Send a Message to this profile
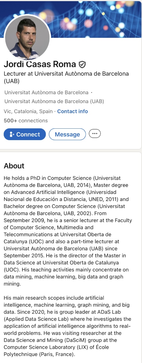Viewport: 142px width, 363px height. [x=67, y=134]
